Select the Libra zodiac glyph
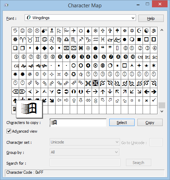Image resolution: width=170 pixels, height=180 pixels. tap(66, 40)
